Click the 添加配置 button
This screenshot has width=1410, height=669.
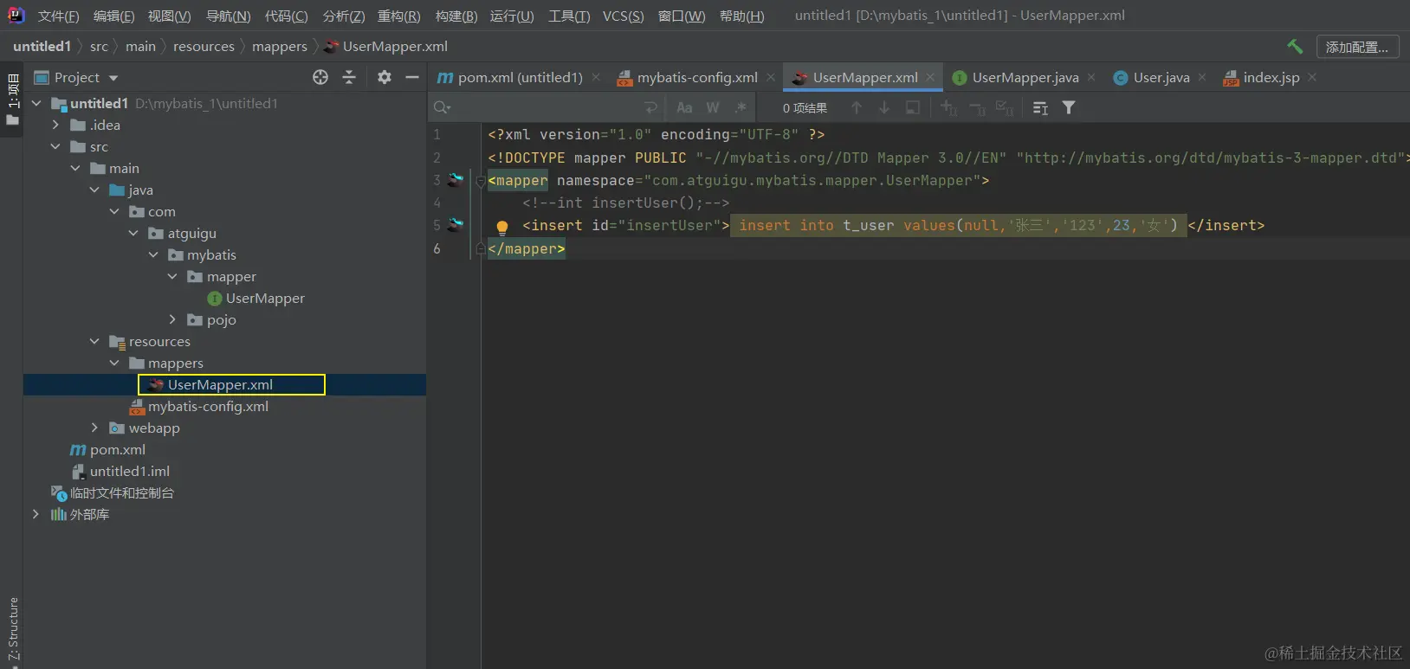[1357, 47]
